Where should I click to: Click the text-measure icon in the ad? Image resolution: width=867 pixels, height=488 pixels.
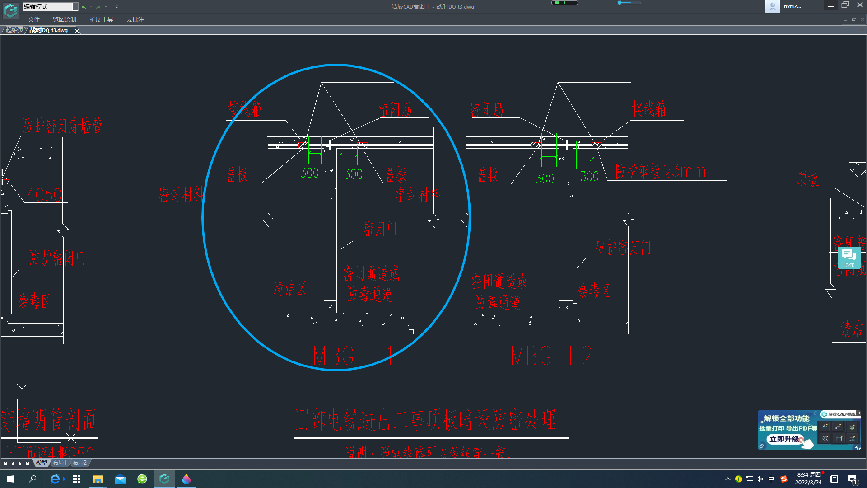(x=825, y=427)
